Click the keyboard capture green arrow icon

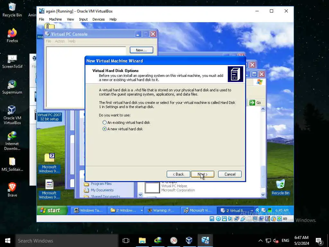coord(280,219)
